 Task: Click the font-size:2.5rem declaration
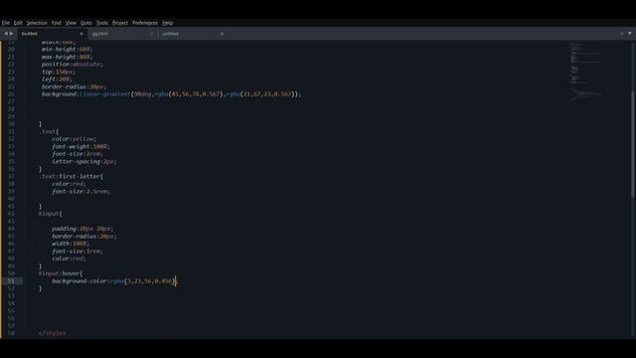point(80,192)
